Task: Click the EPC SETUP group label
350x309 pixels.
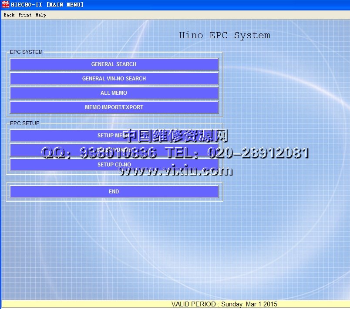Action: coord(24,123)
